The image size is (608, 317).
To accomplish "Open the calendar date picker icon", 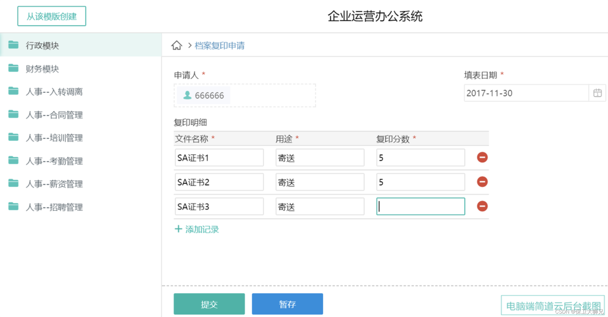I will coord(597,93).
